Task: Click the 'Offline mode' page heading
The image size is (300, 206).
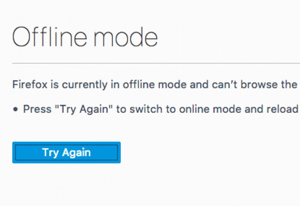Action: (85, 37)
